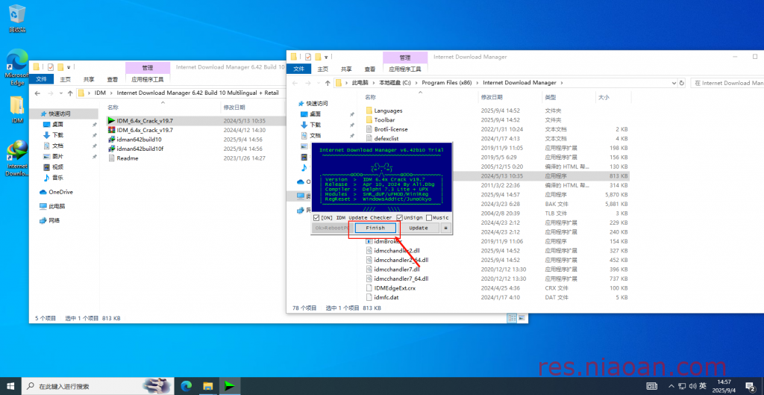Viewport: 764px width, 395px height.
Task: Open 桌面 in the left window sidebar
Action: pyautogui.click(x=57, y=125)
